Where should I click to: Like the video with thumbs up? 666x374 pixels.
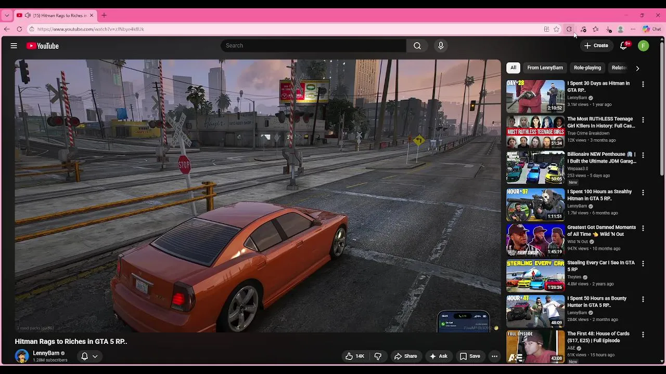coord(355,356)
